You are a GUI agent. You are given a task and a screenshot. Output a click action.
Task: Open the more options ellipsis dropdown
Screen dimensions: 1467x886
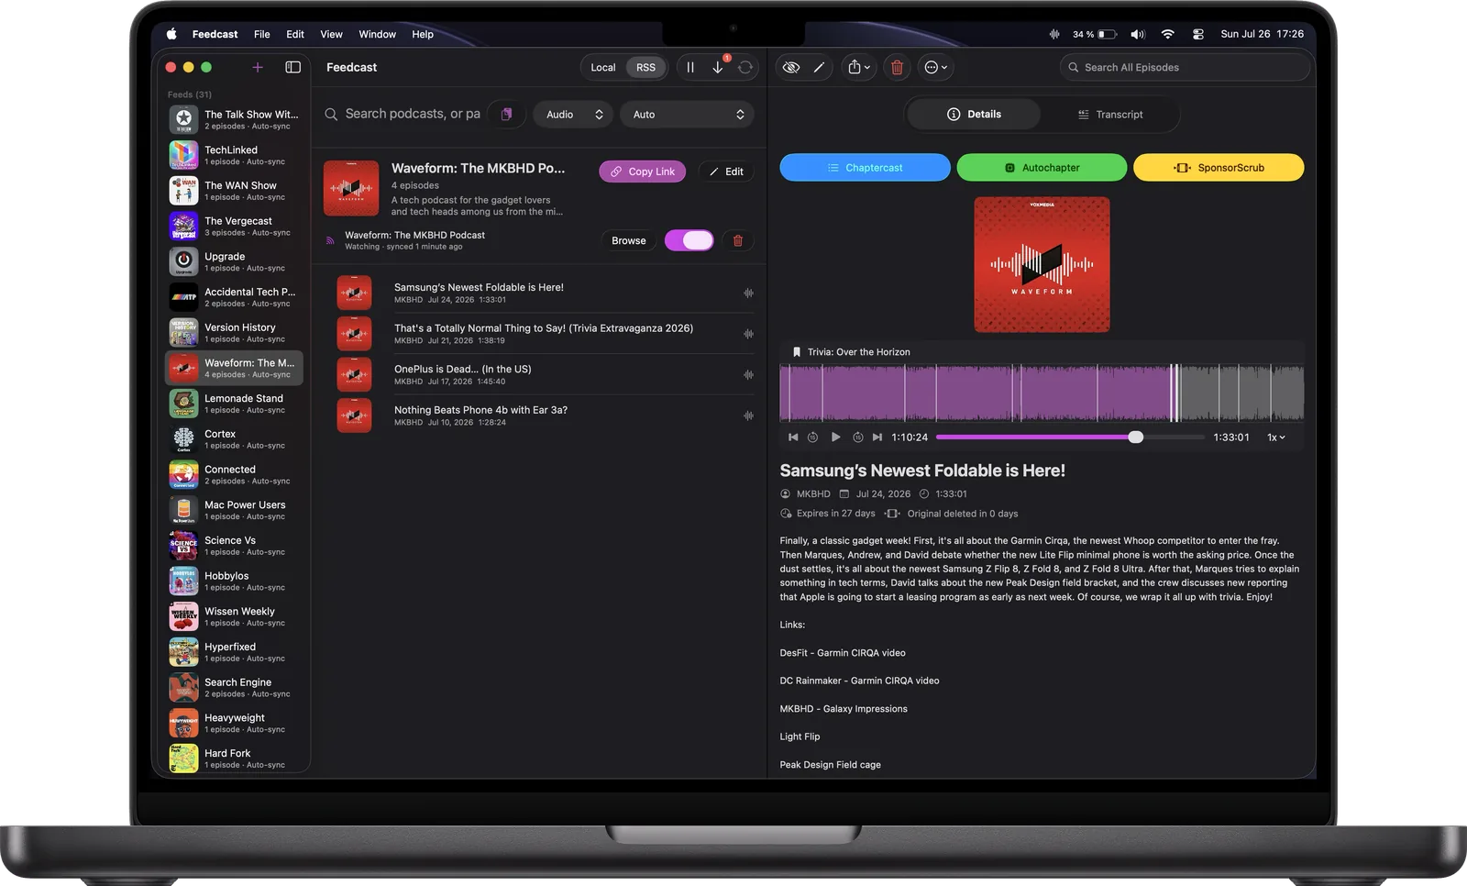pos(936,67)
